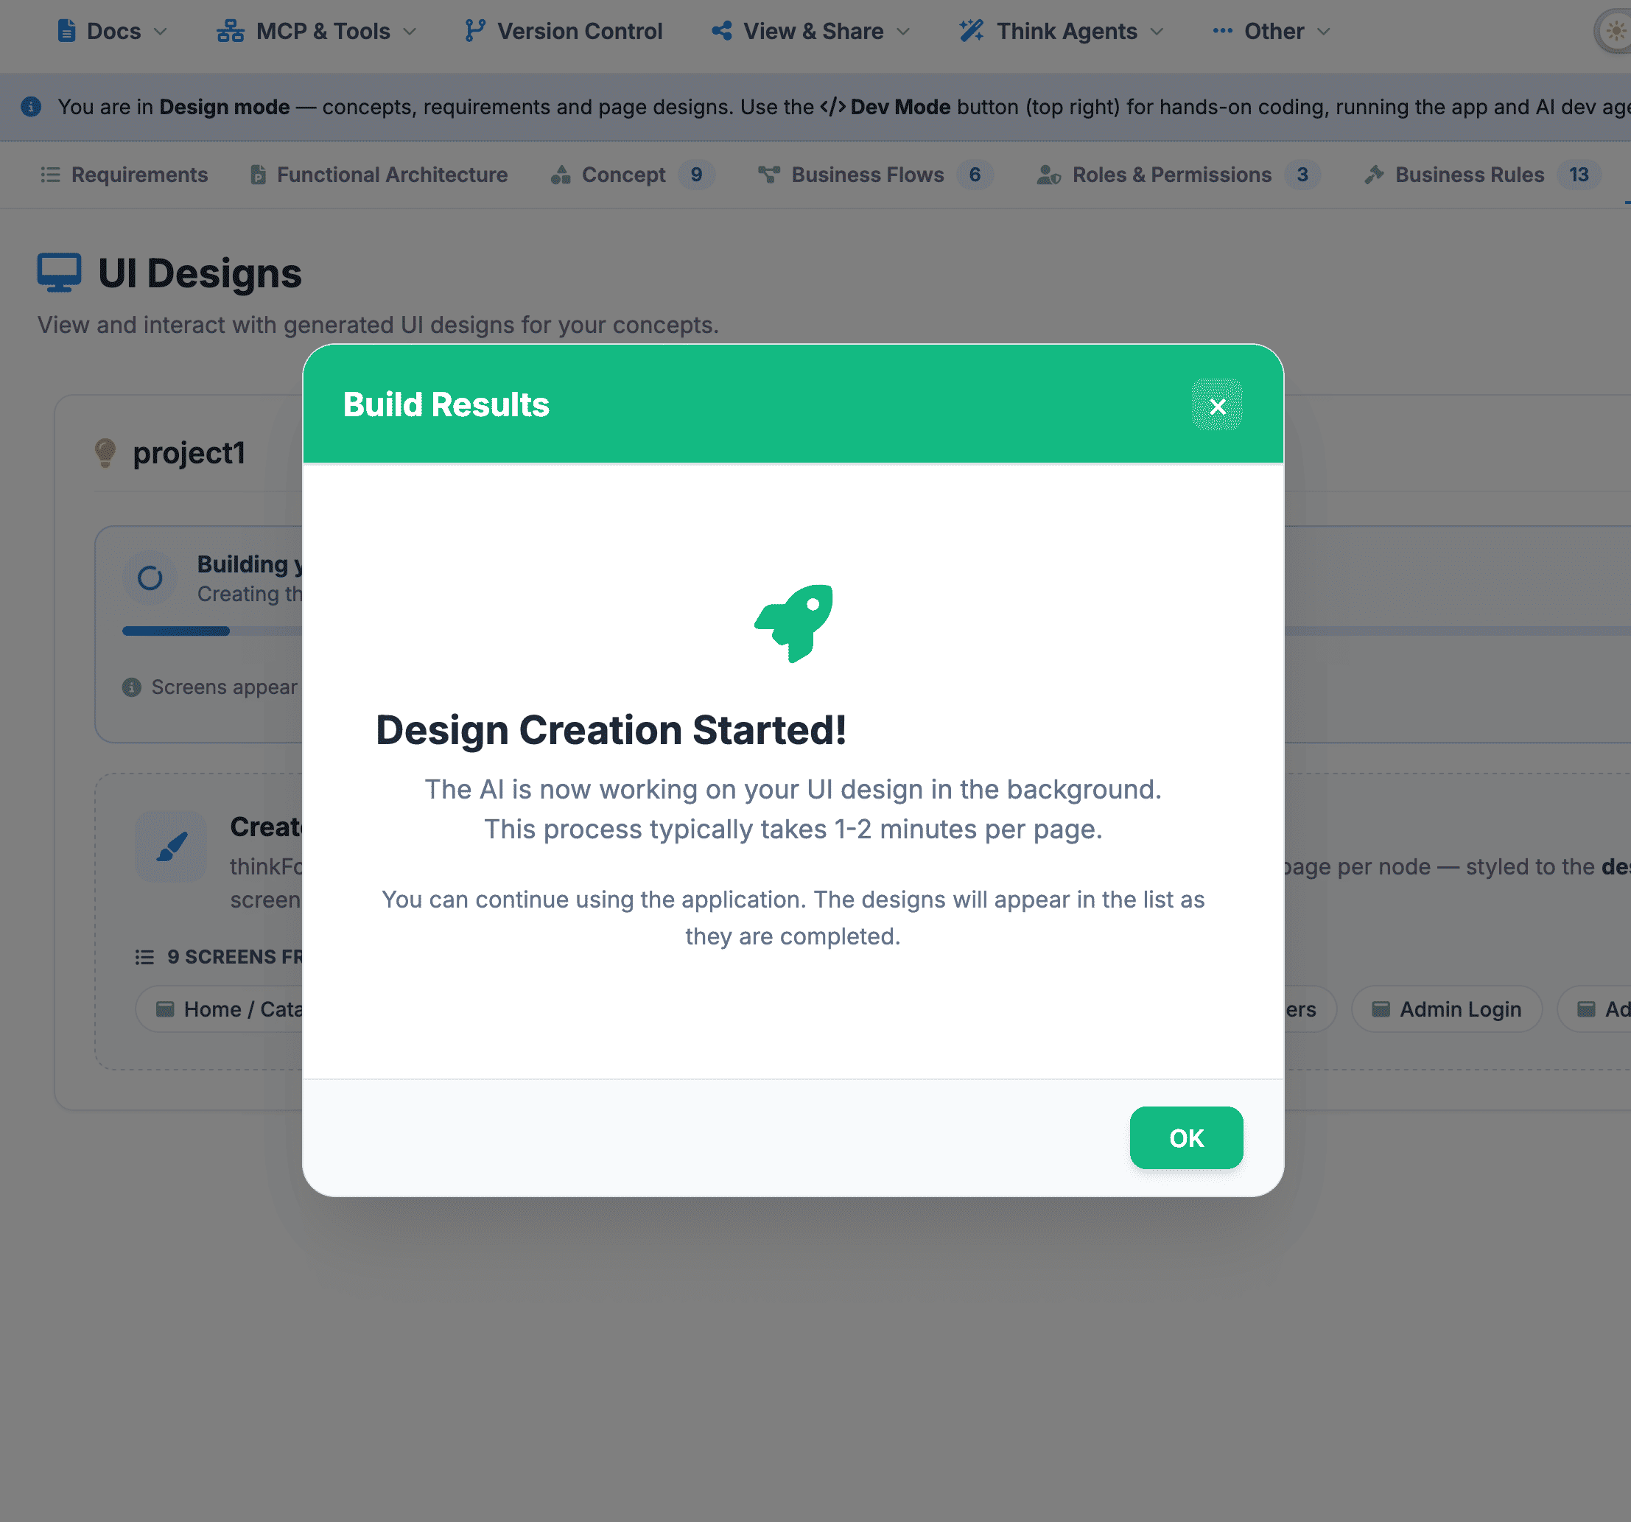This screenshot has height=1522, width=1631.
Task: Click the Business Flows count badge 6
Action: pyautogui.click(x=975, y=175)
